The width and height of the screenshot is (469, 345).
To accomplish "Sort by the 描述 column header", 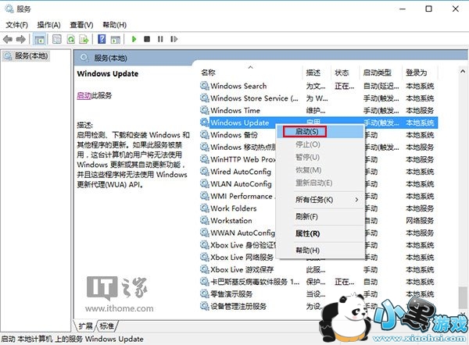I will [x=317, y=73].
